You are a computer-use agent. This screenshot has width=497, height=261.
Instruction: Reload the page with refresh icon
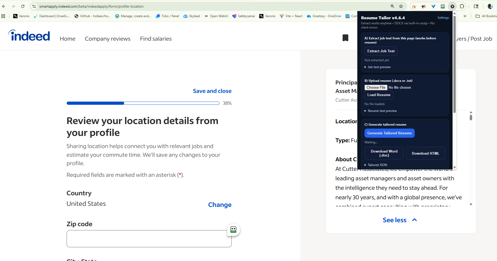[x=23, y=6]
